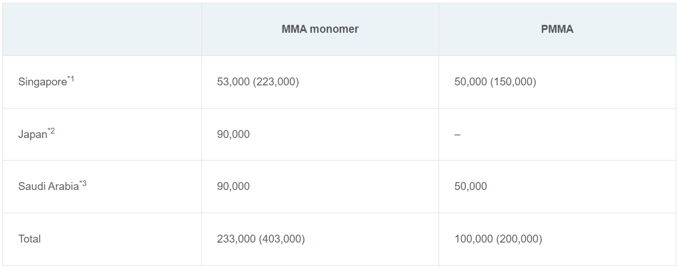
Task: Open footnote *2 beside Japan
Action: click(x=52, y=132)
